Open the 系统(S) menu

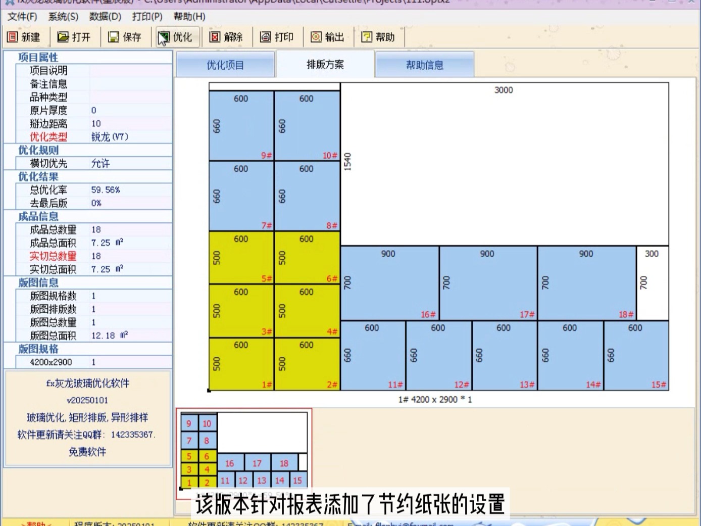[63, 17]
